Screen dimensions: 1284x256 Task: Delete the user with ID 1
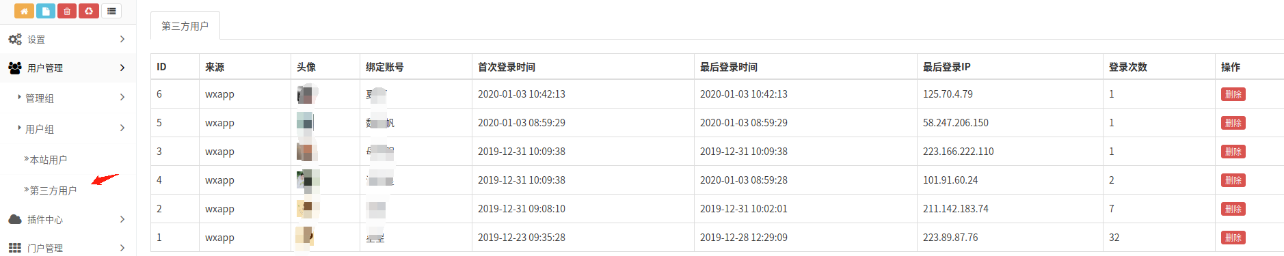(1233, 238)
